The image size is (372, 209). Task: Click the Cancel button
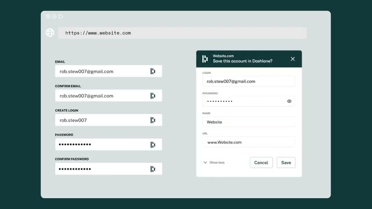point(261,163)
